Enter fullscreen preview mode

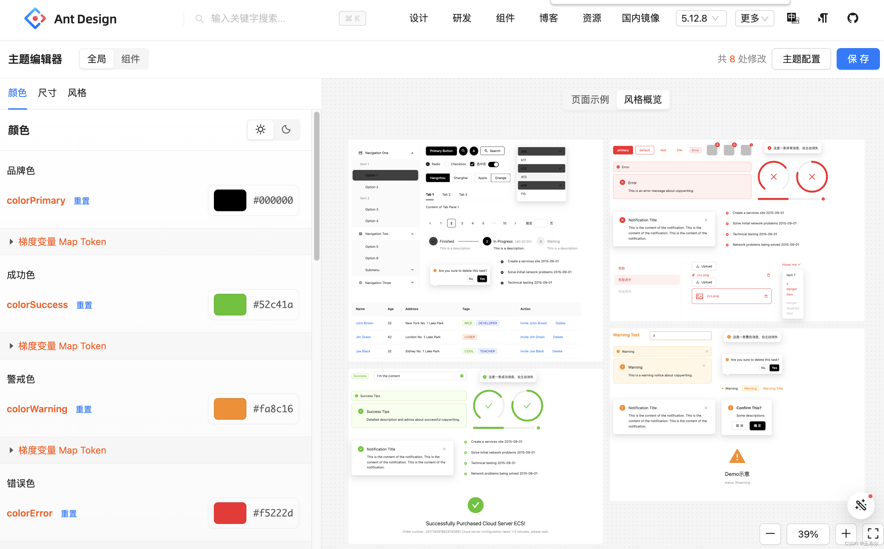pyautogui.click(x=873, y=533)
